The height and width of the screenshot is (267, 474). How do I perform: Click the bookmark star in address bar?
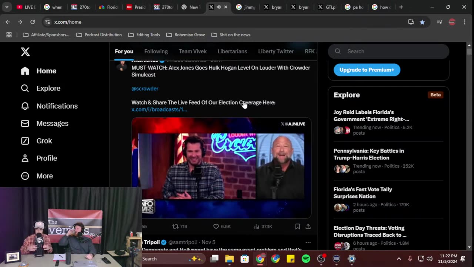pos(422,22)
